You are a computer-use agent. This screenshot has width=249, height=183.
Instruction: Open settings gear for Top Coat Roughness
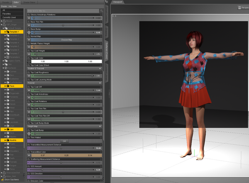click(x=101, y=73)
